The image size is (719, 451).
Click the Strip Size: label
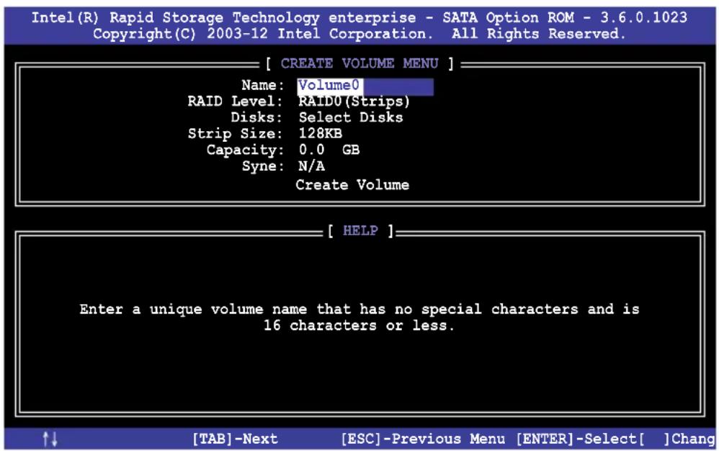click(236, 134)
